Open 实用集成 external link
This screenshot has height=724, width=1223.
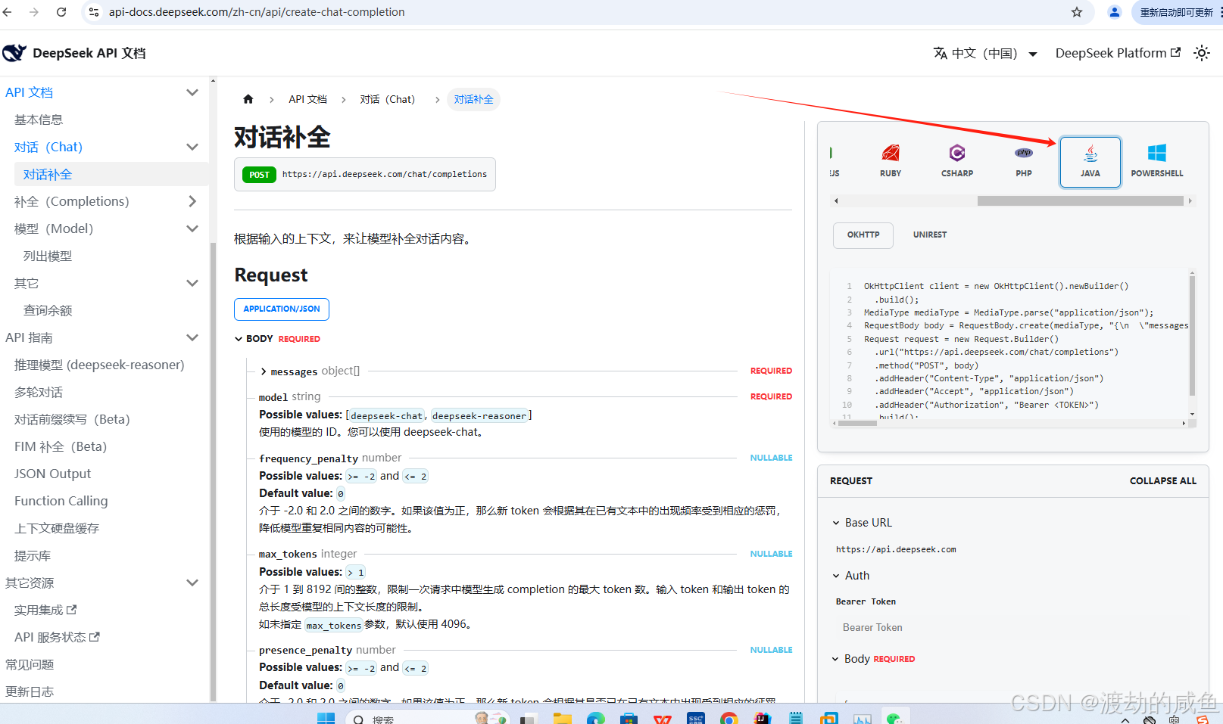(x=45, y=610)
